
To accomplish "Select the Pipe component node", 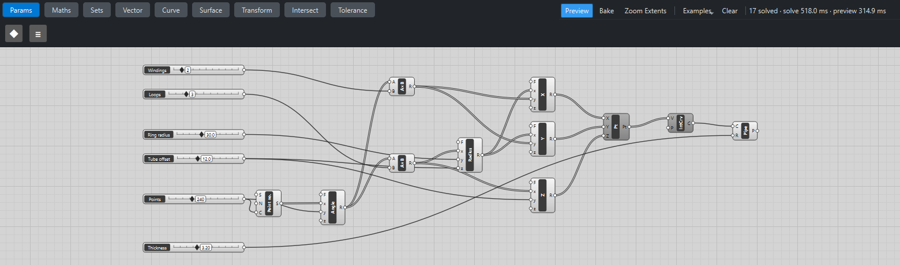I will 744,131.
